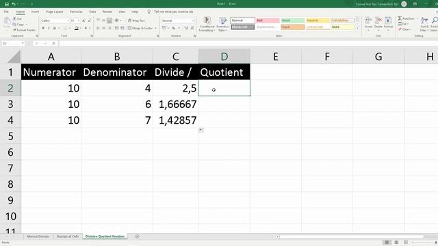Open the borders dropdown
The width and height of the screenshot is (438, 246).
pos(69,28)
